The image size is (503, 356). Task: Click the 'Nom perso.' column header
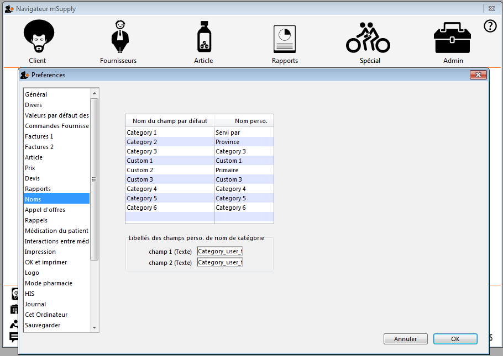(x=244, y=121)
